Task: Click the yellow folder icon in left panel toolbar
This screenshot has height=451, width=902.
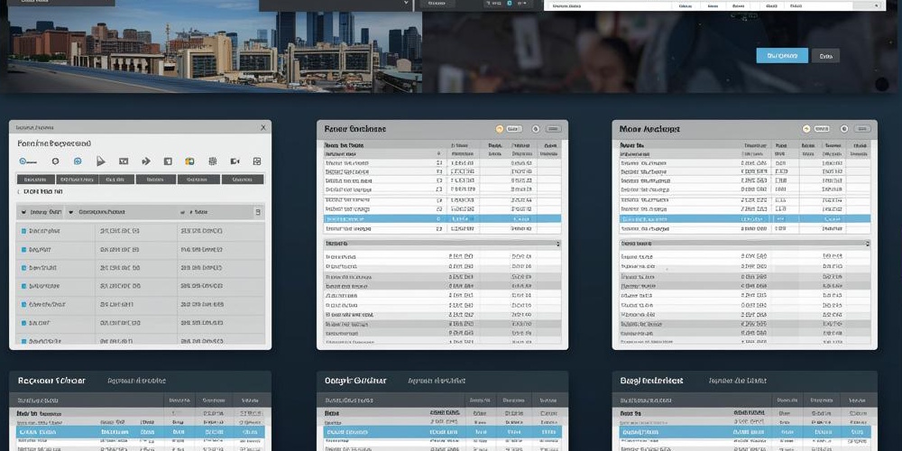Action: click(x=189, y=161)
